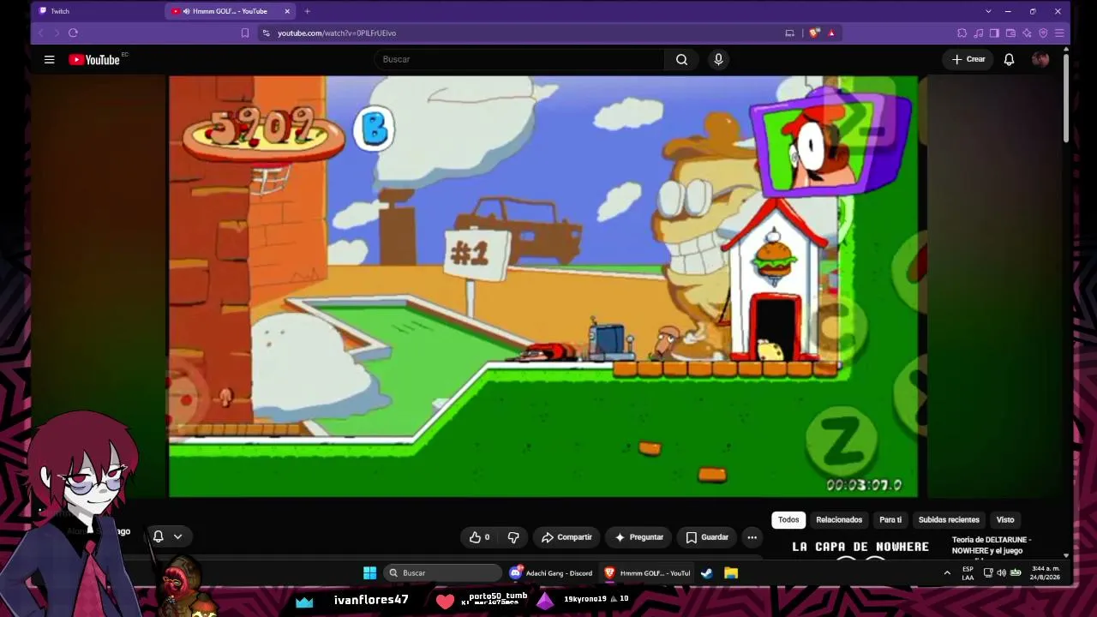The width and height of the screenshot is (1097, 617).
Task: Click the video player area
Action: [x=543, y=286]
